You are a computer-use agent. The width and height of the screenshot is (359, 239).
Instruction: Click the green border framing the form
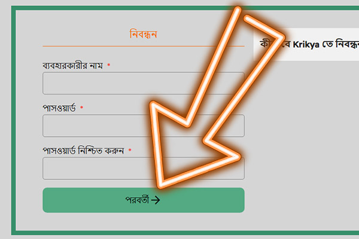point(14,120)
